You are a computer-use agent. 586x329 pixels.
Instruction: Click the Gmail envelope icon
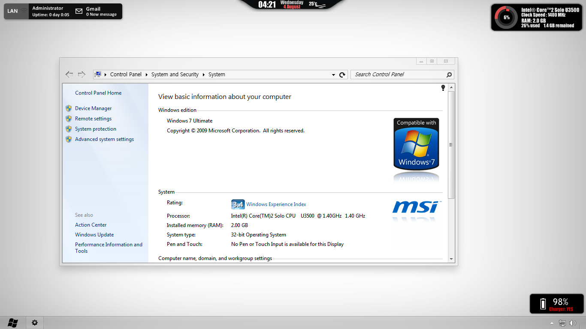coord(79,11)
